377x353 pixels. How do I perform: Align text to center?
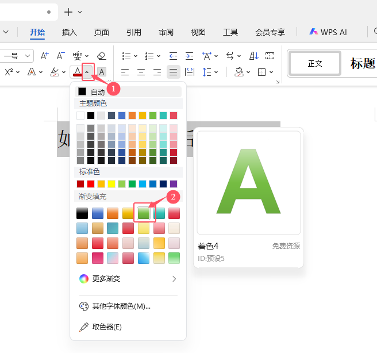pyautogui.click(x=141, y=72)
